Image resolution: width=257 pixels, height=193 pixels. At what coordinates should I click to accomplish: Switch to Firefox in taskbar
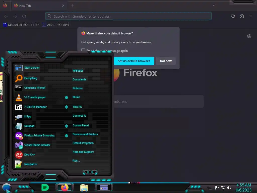pos(65,187)
